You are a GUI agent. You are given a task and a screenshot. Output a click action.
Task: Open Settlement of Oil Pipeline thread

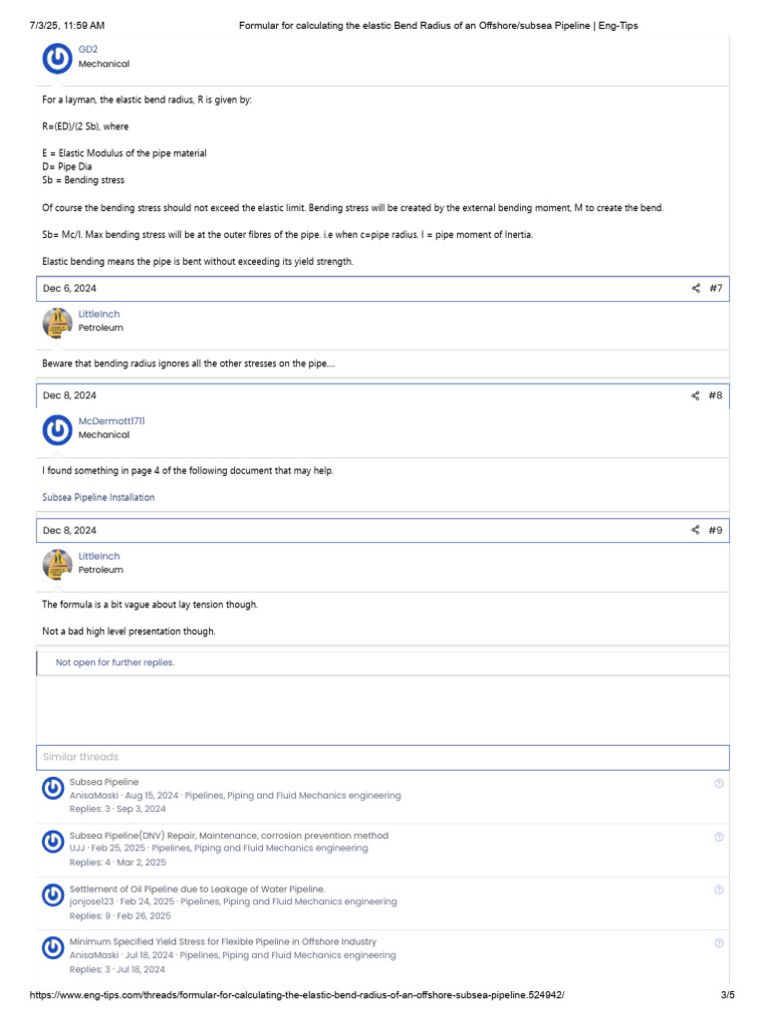coord(196,889)
